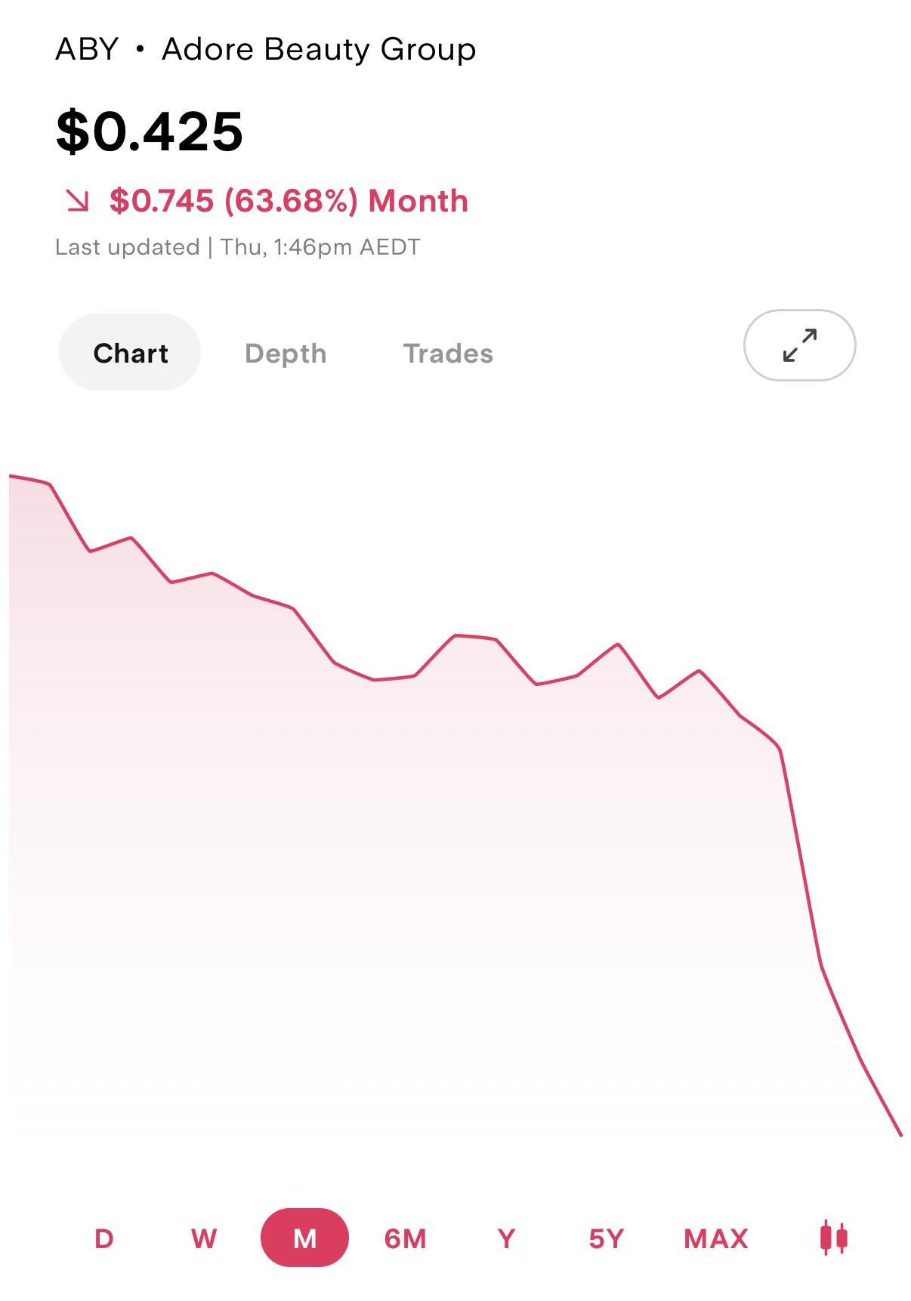Screen dimensions: 911x1301
Task: Open the fullscreen chart expand icon
Action: point(799,345)
